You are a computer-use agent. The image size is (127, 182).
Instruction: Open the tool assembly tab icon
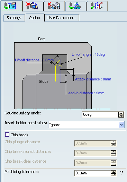pos(54,6)
